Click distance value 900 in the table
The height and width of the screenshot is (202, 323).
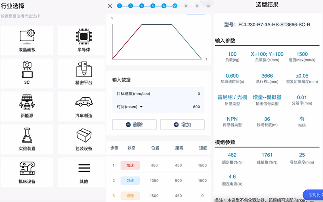tap(178, 181)
